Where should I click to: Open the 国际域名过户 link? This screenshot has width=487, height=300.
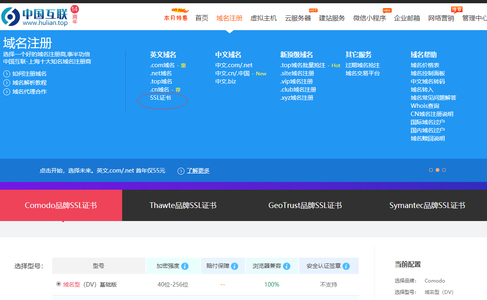click(428, 122)
